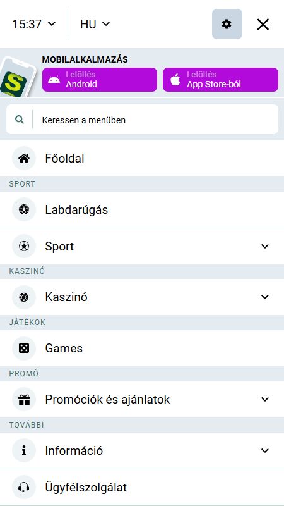
Task: Click the Keressen a menüben search field
Action: pyautogui.click(x=142, y=120)
